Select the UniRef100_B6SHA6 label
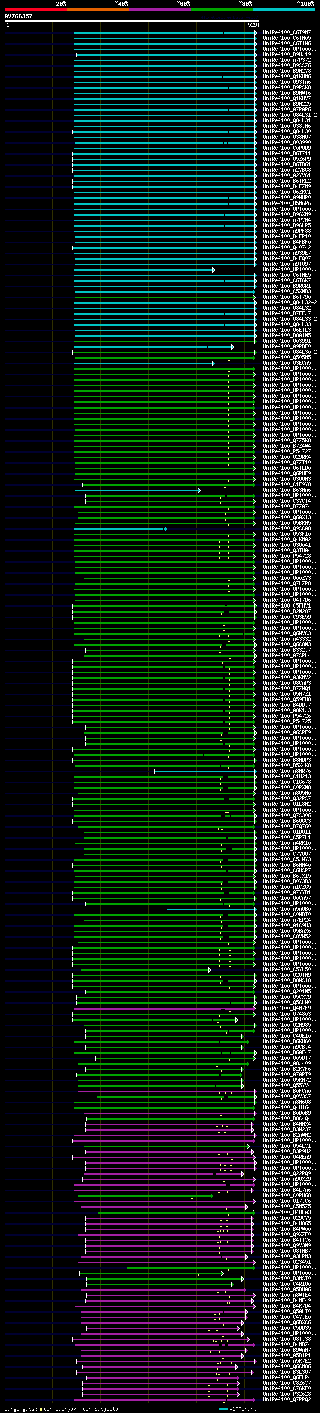 (x=286, y=490)
